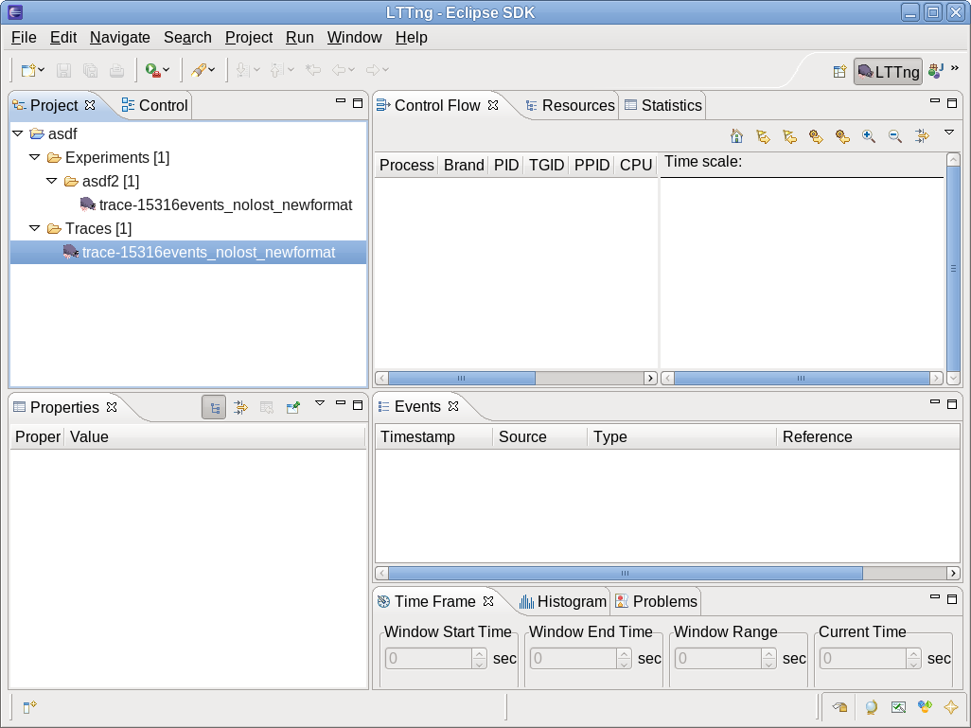Image resolution: width=971 pixels, height=728 pixels.
Task: Click the Window Start Time field
Action: (429, 658)
